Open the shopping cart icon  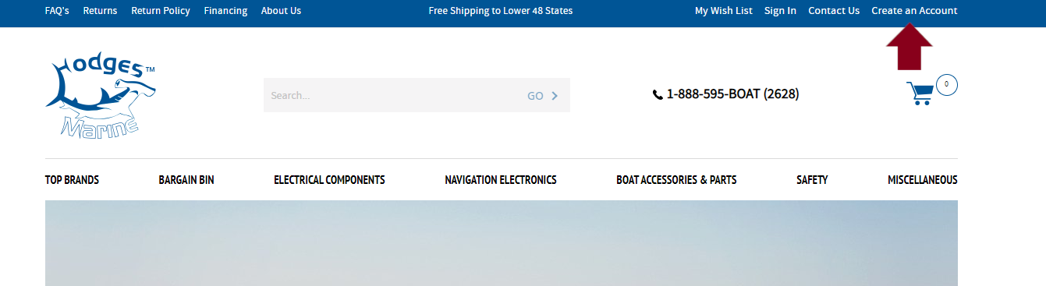click(x=920, y=94)
